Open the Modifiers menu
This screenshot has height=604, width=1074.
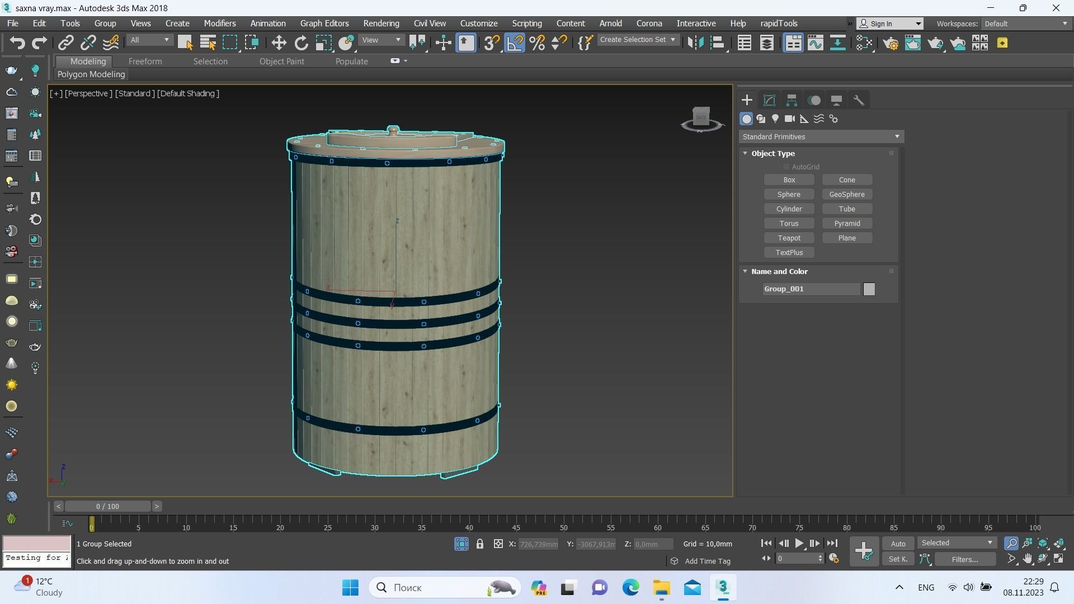pyautogui.click(x=220, y=23)
